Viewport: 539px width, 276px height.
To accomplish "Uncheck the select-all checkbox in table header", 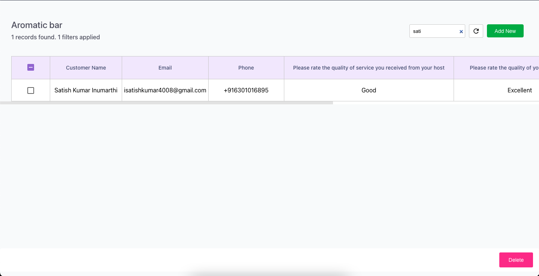I will (x=30, y=67).
